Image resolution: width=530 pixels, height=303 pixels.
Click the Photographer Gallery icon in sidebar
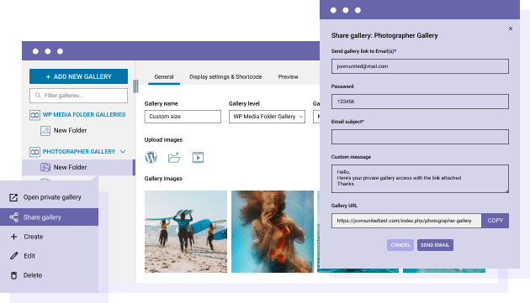click(34, 152)
